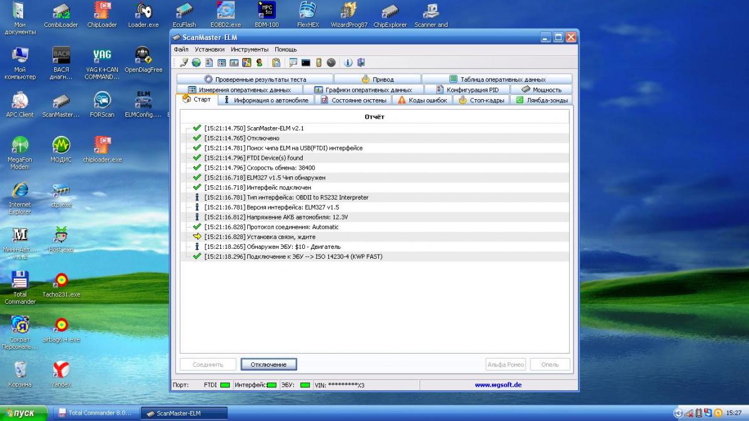Click the person figure icon in toolbar
Screen dimensions: 749x421
[259, 62]
